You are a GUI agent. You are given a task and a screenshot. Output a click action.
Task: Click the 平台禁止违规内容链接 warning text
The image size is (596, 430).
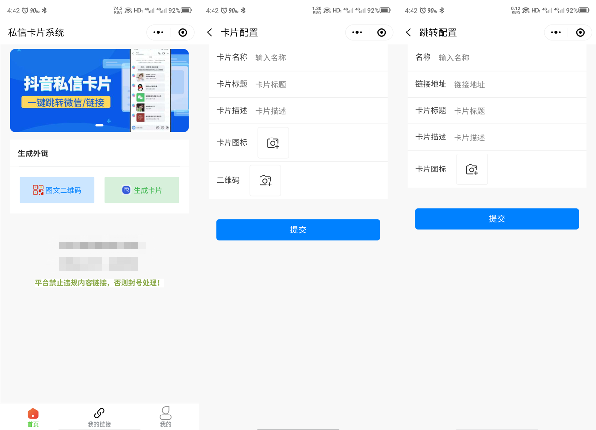coord(97,283)
